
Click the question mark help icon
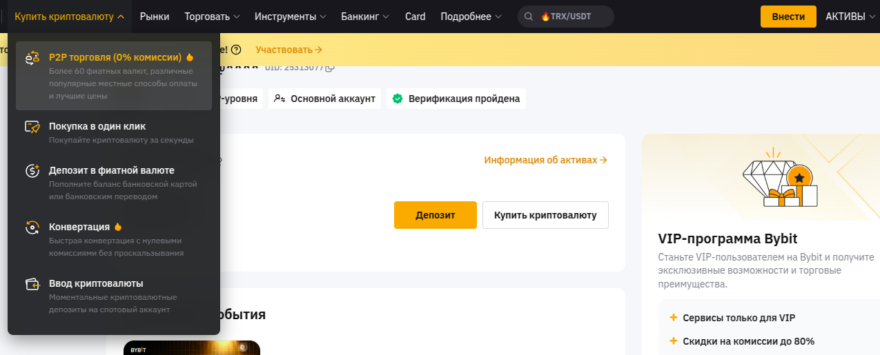pos(236,50)
